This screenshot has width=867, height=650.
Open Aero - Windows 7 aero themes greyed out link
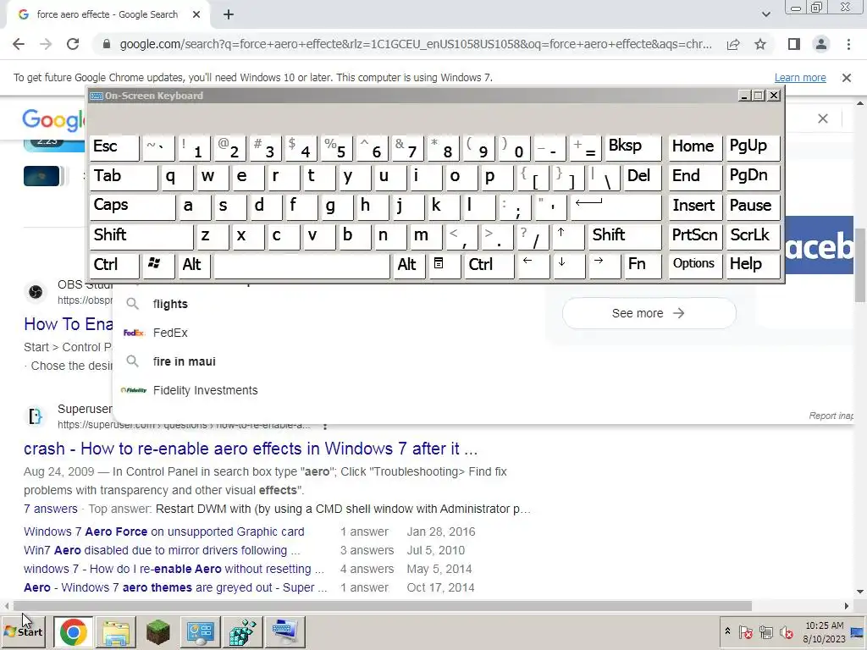point(175,587)
